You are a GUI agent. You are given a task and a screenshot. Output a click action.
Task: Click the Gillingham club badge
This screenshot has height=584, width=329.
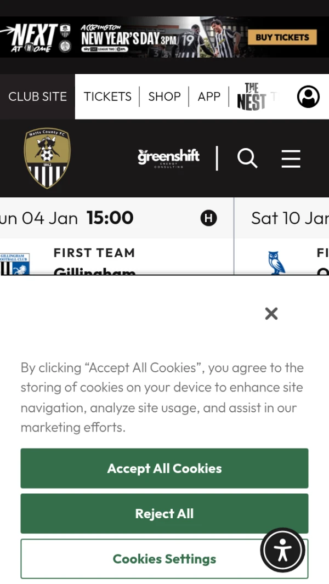coord(15,264)
